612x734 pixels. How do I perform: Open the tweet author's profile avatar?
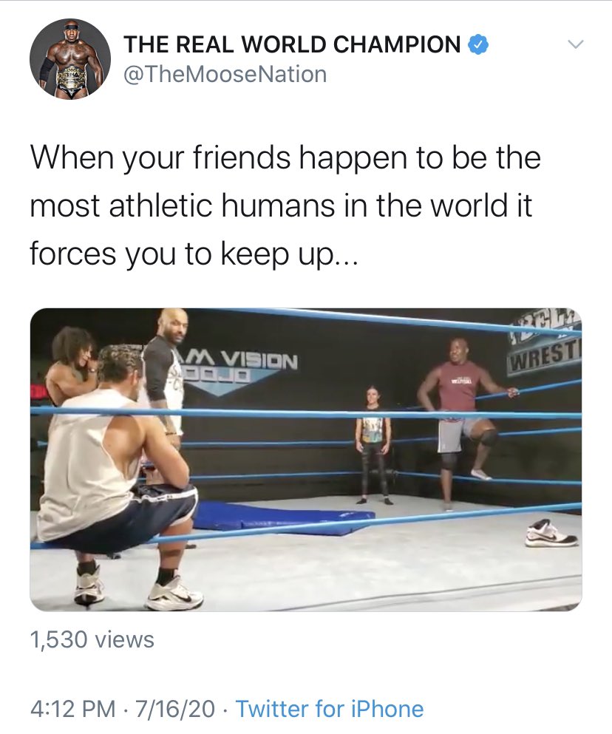tap(70, 59)
